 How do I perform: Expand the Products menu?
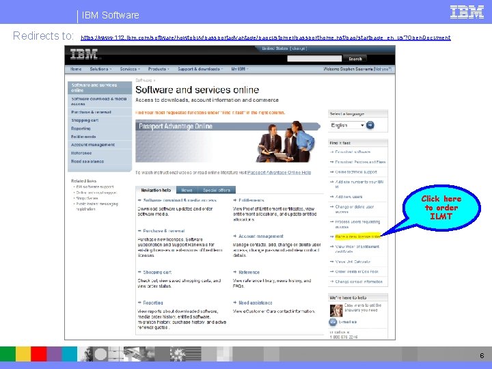(x=159, y=69)
